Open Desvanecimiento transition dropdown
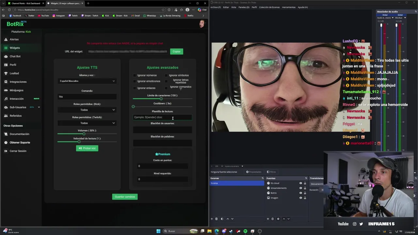This screenshot has width=418, height=235. (316, 184)
